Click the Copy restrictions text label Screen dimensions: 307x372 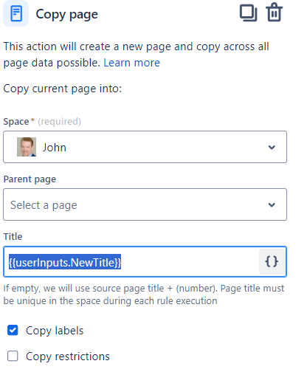[x=68, y=356]
